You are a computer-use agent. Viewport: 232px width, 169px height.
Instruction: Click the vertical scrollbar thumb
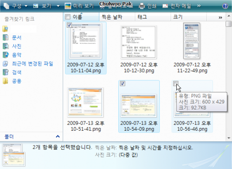(x=229, y=24)
